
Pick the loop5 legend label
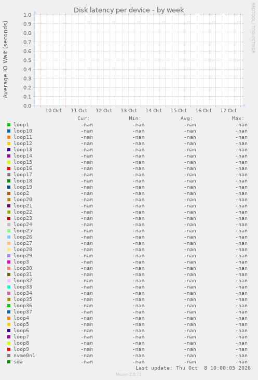point(21,324)
